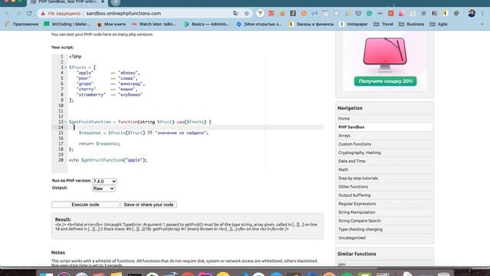Viewport: 490px width, 276px height.
Task: Select the PHP Sandbox browser tab
Action: click(x=67, y=2)
